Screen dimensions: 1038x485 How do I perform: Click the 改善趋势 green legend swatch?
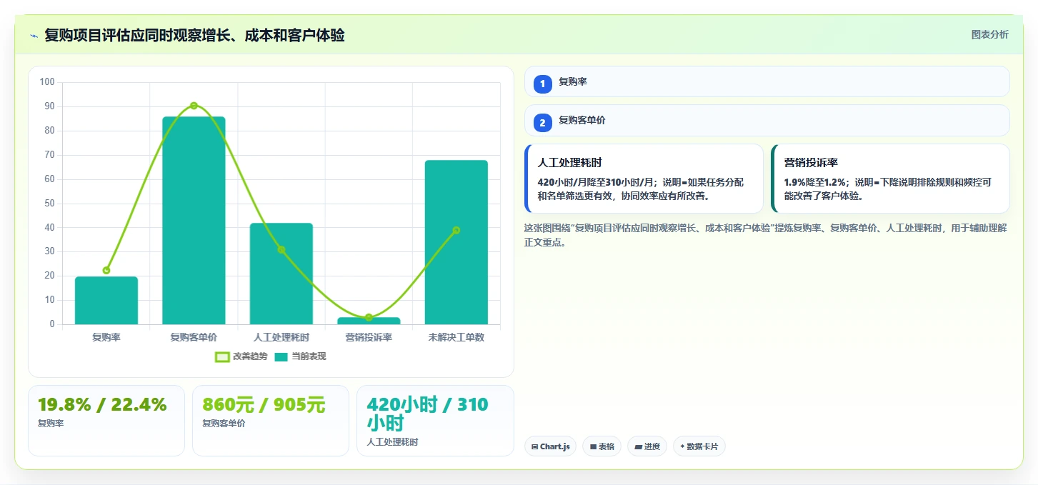point(222,356)
